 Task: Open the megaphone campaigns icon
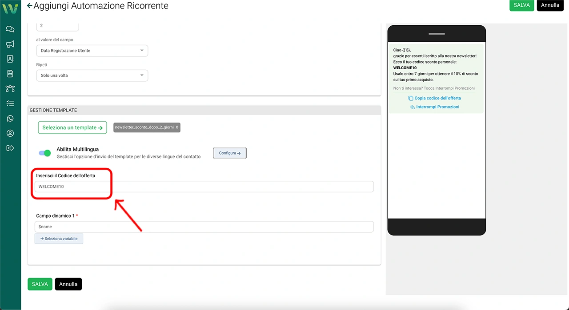(x=10, y=44)
